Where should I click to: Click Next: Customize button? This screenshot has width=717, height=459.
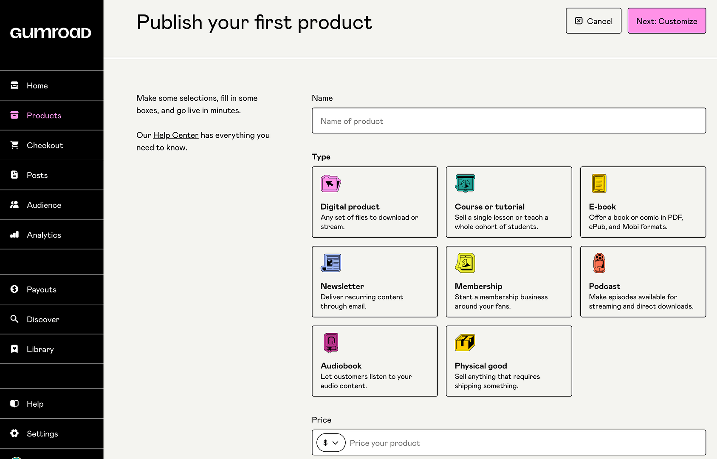(667, 21)
